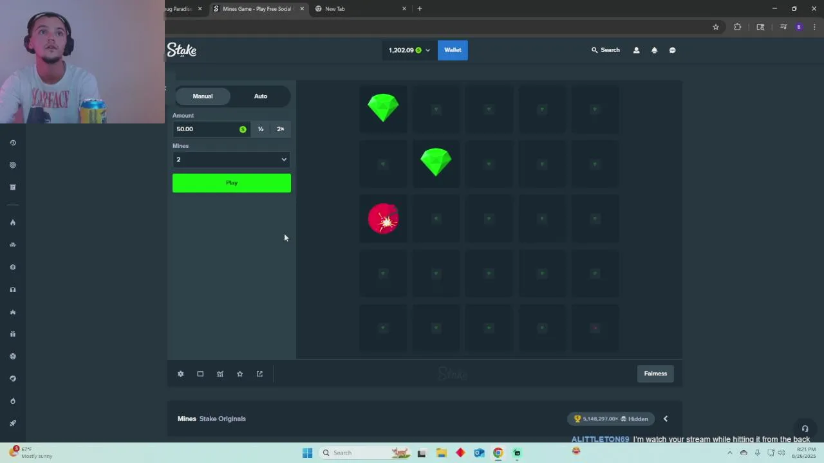824x463 pixels.
Task: Click the green bot app icon in taskbar
Action: coord(517,453)
